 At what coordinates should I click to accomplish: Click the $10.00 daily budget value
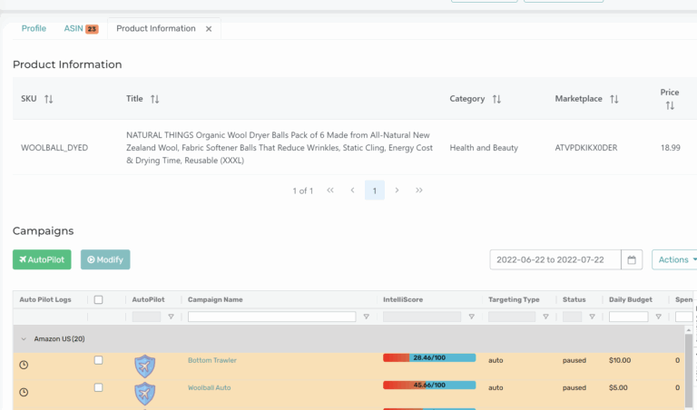[620, 360]
